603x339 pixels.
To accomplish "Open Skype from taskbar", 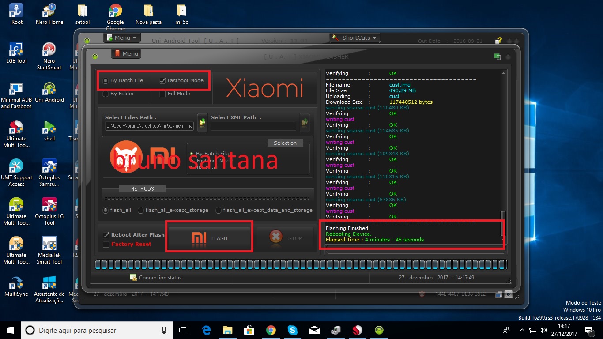I will click(x=292, y=330).
